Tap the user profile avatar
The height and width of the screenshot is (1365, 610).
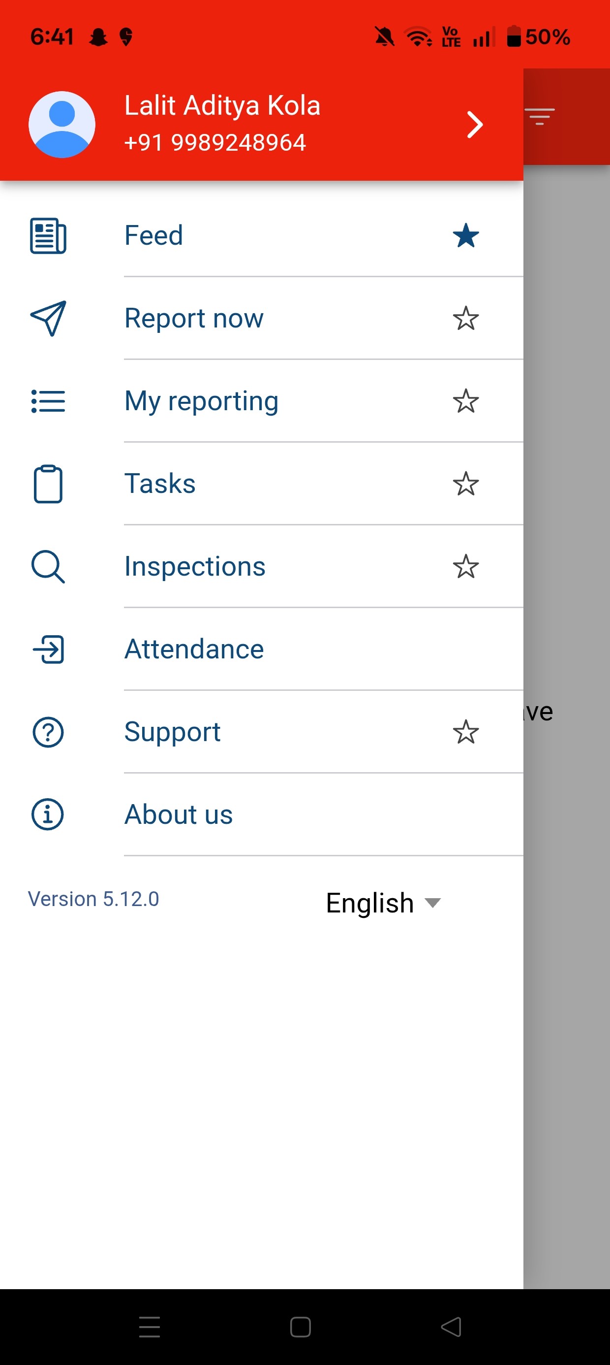coord(62,125)
